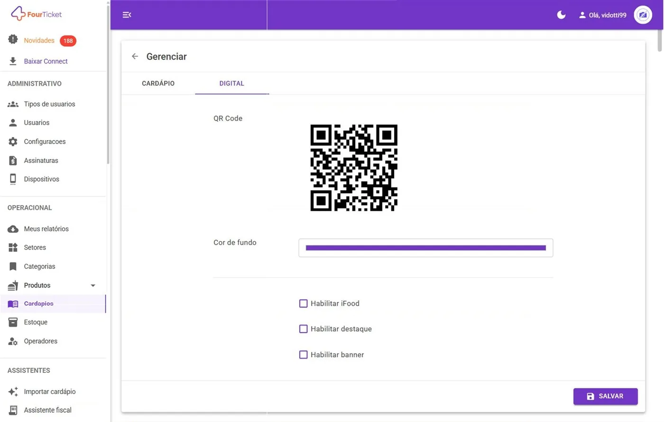Image resolution: width=664 pixels, height=422 pixels.
Task: Click the Tipos de usuarios group icon
Action: pyautogui.click(x=13, y=104)
